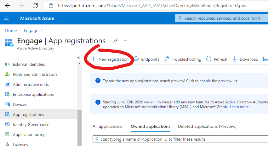
Task: Open Roles and administrators
Action: 35,75
